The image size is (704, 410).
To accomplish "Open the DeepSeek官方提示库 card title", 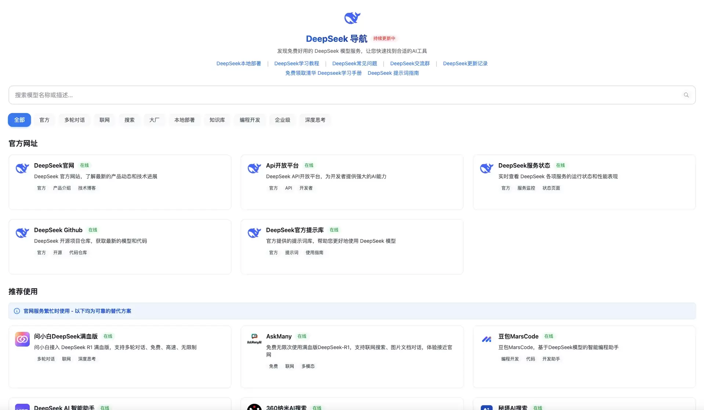I will click(x=295, y=230).
